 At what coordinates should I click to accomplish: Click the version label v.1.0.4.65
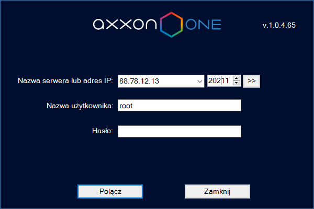tap(279, 25)
